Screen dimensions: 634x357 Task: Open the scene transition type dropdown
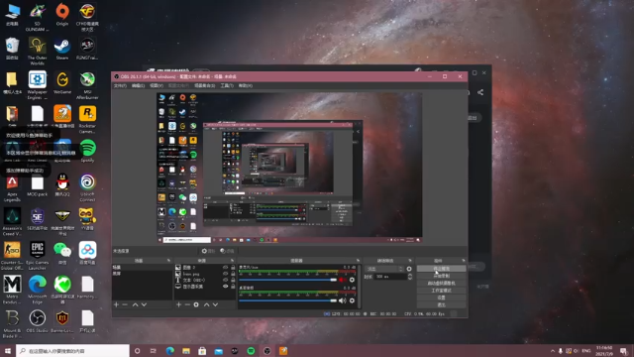pyautogui.click(x=384, y=269)
